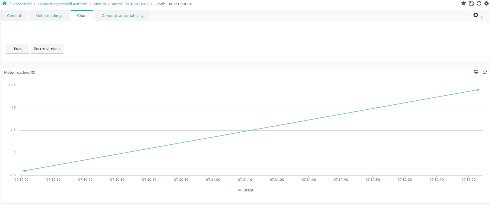
Task: Click the 07:32:00 x-axis label
Action: coord(405,180)
